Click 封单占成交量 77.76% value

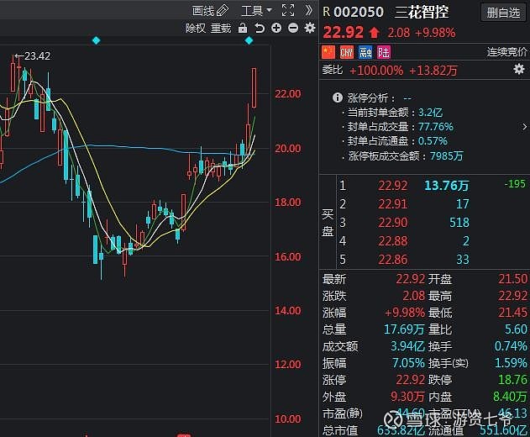click(436, 127)
